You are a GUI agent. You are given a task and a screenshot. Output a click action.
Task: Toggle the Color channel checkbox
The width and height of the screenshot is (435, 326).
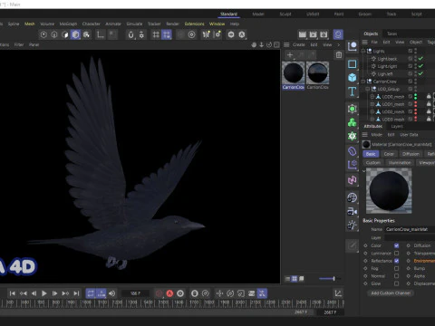coord(396,245)
